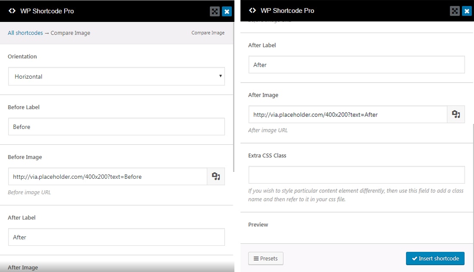The height and width of the screenshot is (272, 474).
Task: Click code brackets icon in left dialog header
Action: 12,11
